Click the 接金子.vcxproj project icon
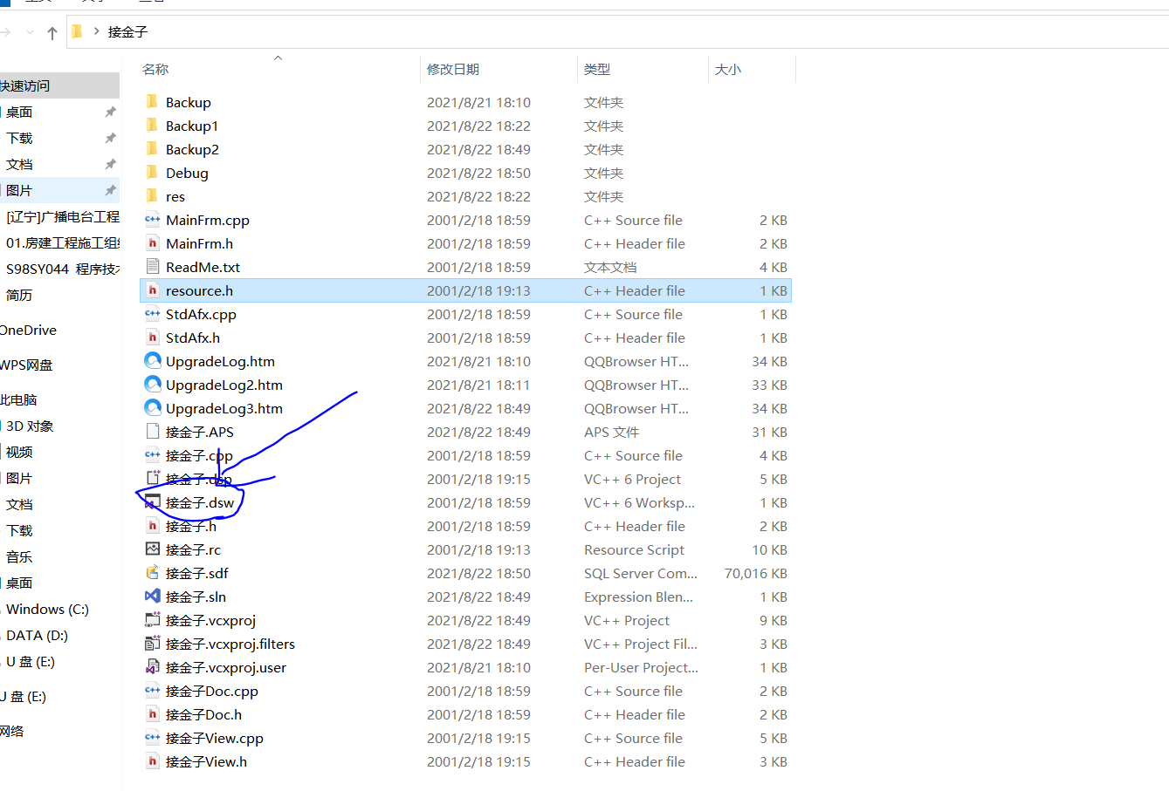This screenshot has height=791, width=1169. pyautogui.click(x=152, y=620)
